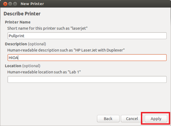Cancel the new printer setup

click(132, 118)
